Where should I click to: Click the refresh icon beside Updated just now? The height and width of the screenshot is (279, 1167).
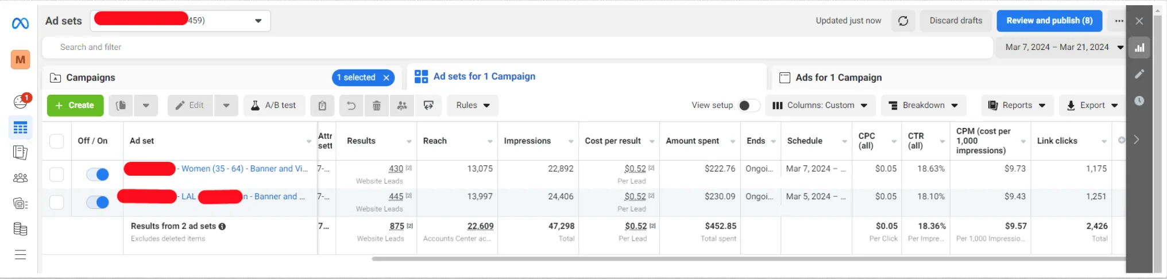pos(903,21)
